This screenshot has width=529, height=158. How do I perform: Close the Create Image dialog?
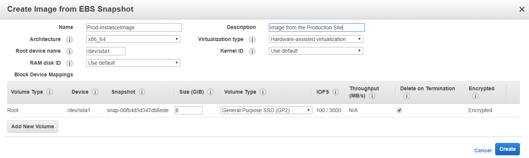coord(522,9)
